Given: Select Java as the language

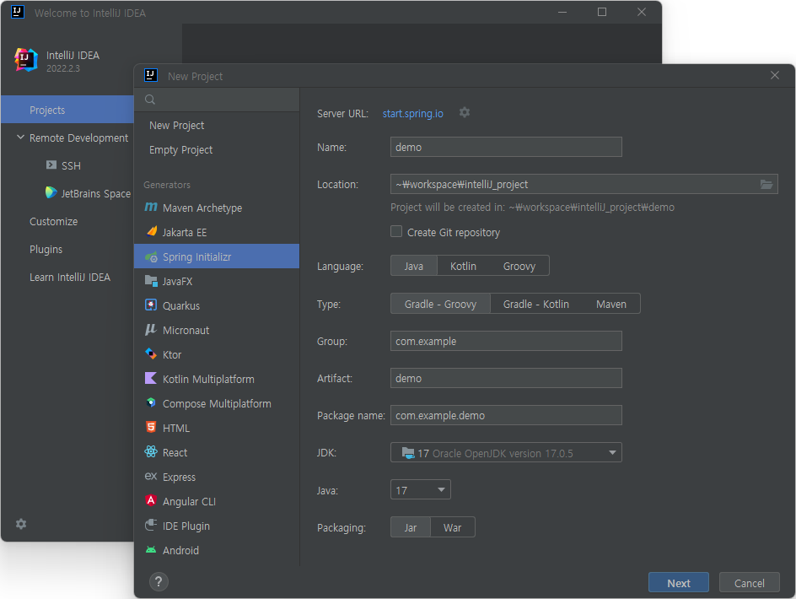Looking at the screenshot, I should click(x=414, y=266).
